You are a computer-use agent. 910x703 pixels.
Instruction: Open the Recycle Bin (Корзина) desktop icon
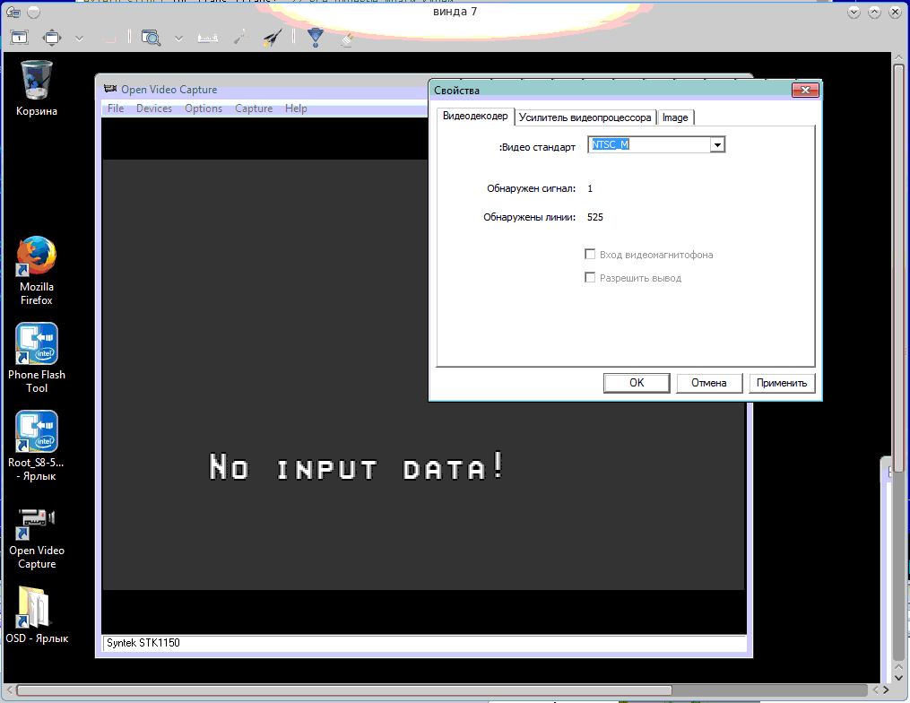click(37, 81)
